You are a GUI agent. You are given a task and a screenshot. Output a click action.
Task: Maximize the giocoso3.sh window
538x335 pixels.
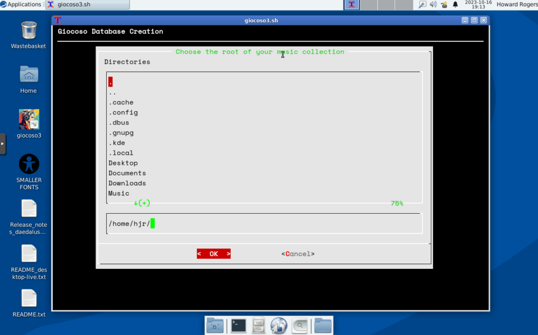coord(474,20)
